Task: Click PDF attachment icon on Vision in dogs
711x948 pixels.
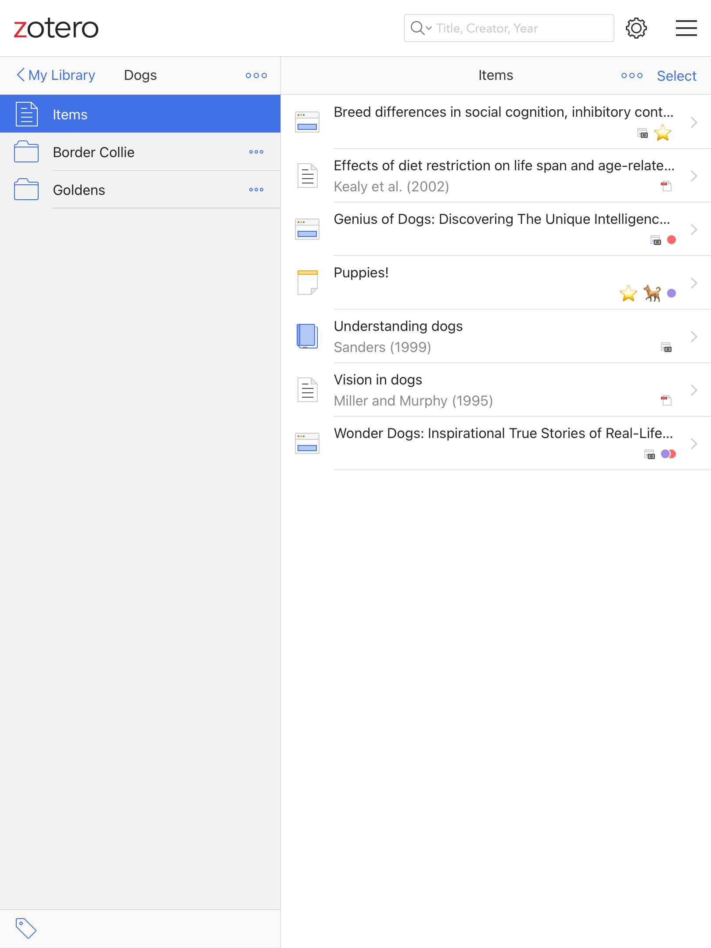Action: [x=666, y=400]
